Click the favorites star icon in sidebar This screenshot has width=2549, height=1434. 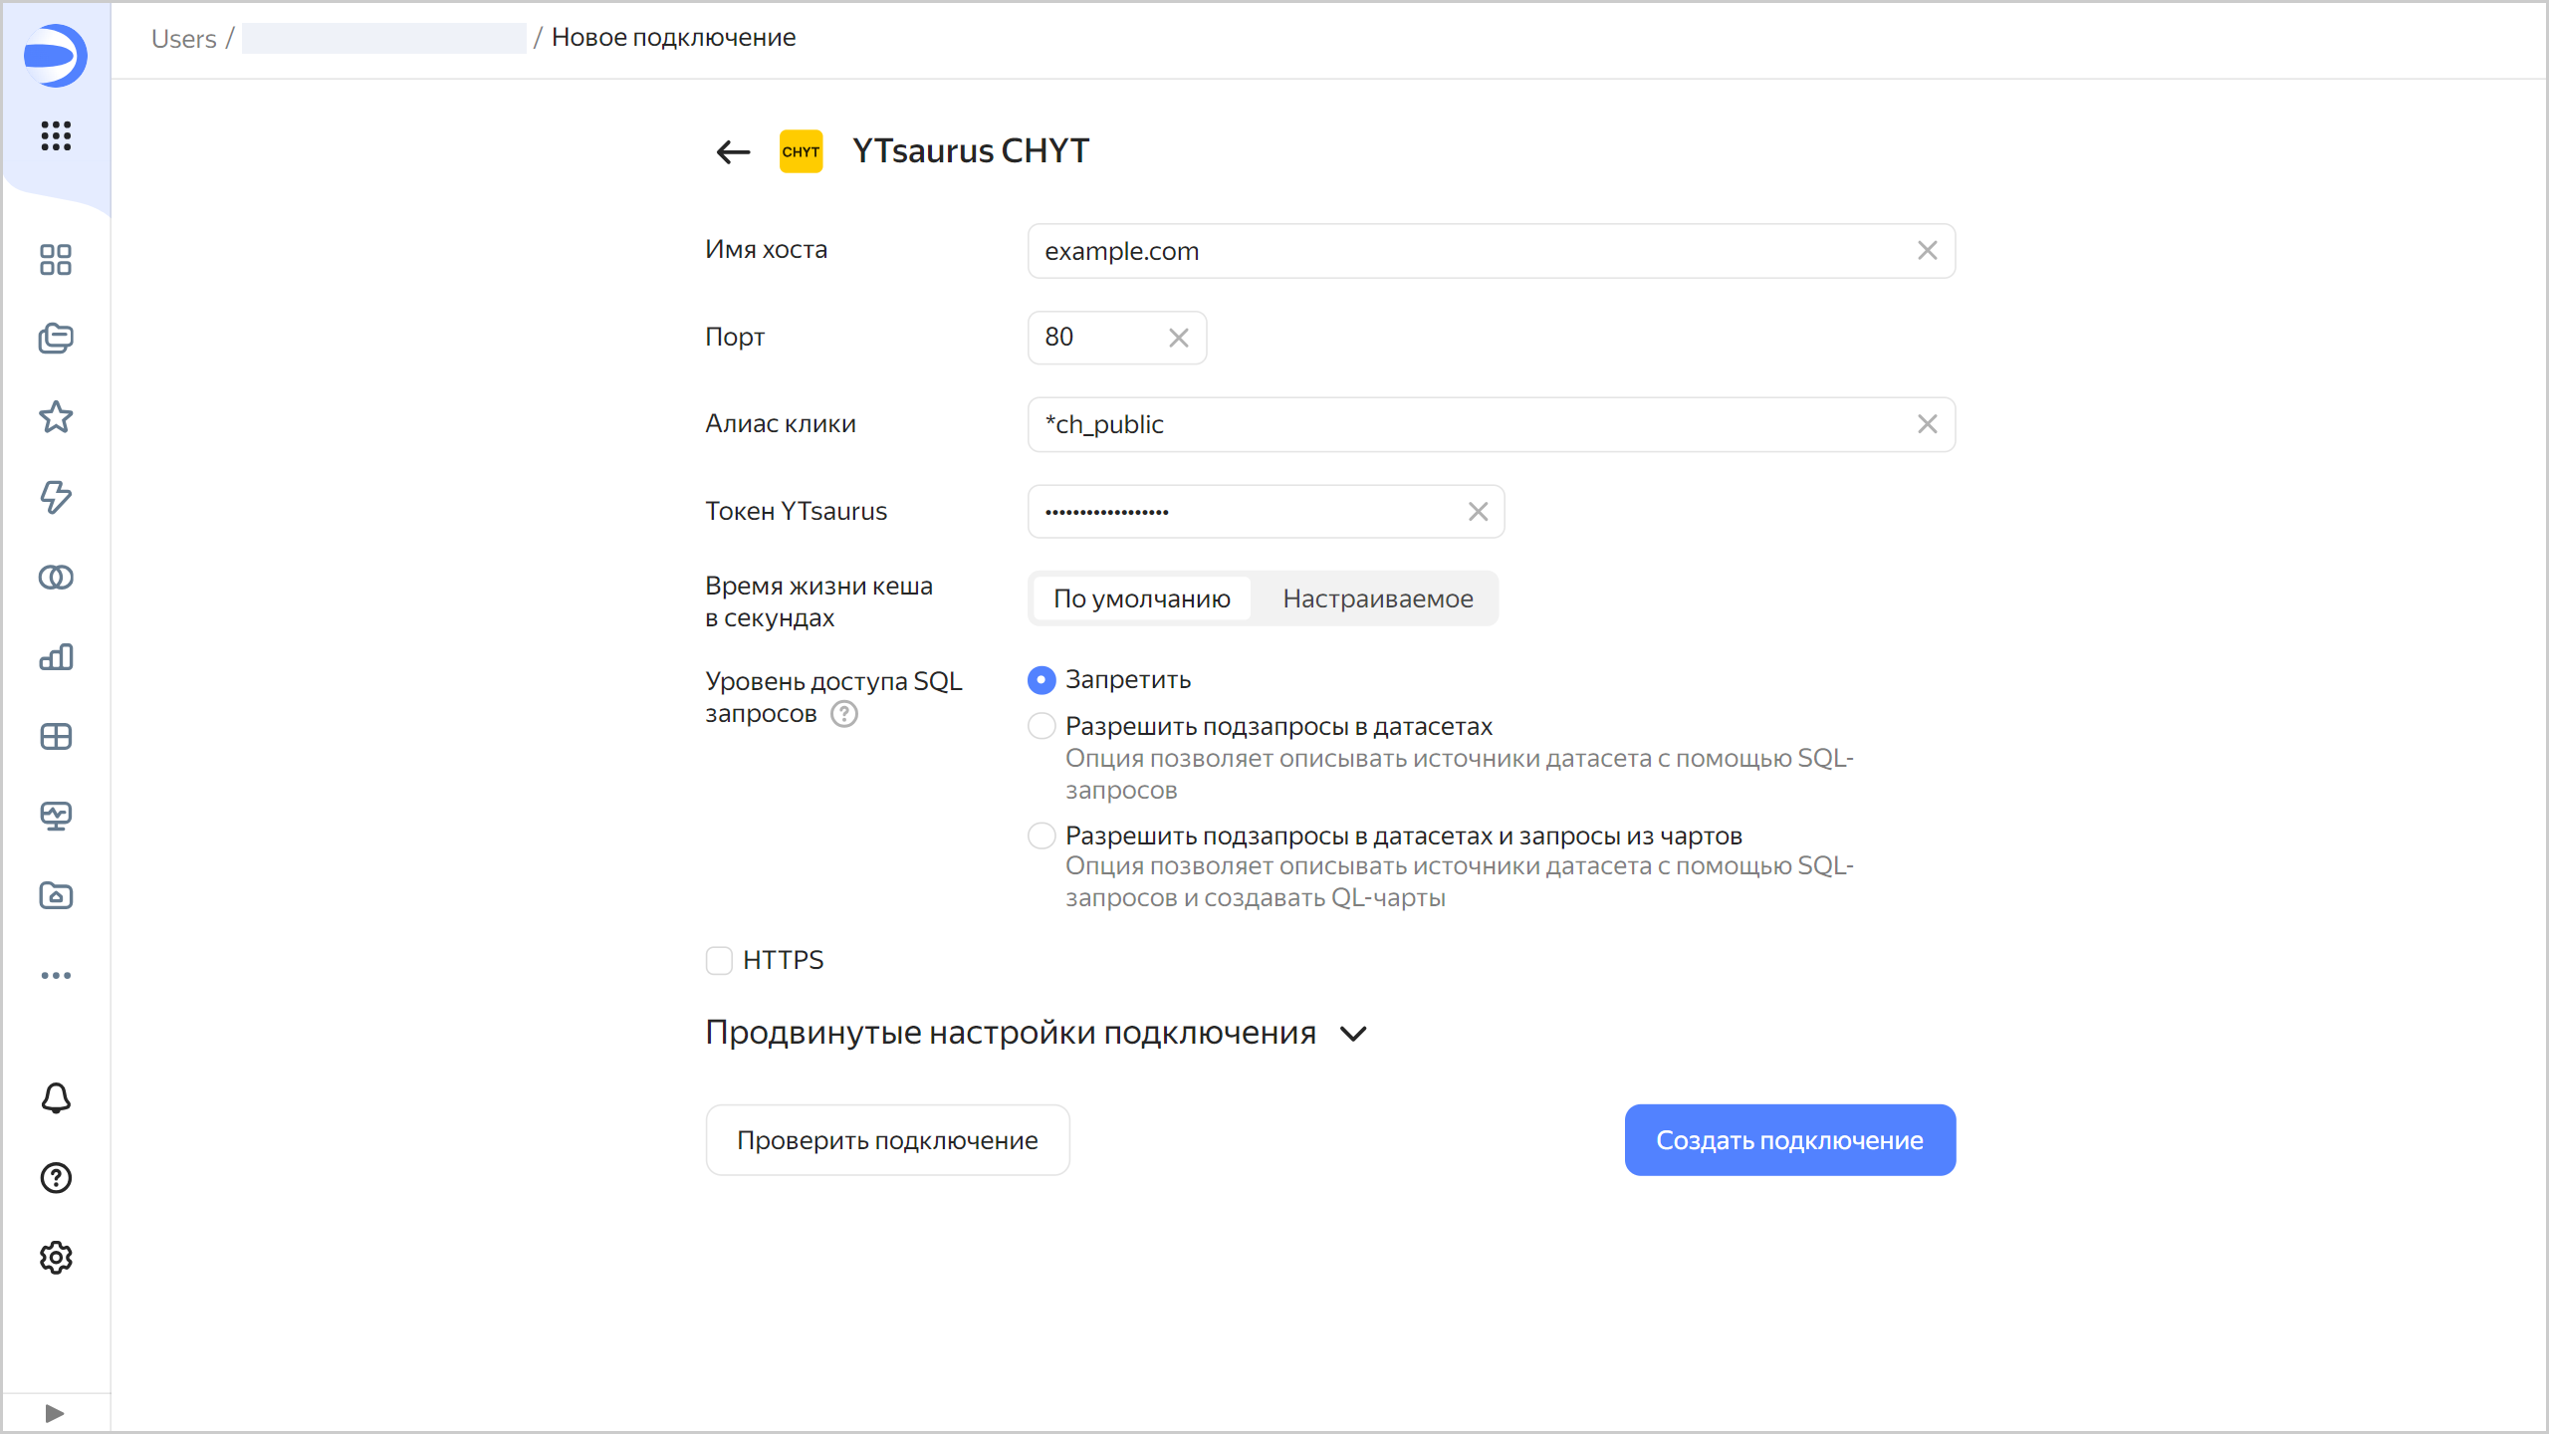(x=56, y=417)
